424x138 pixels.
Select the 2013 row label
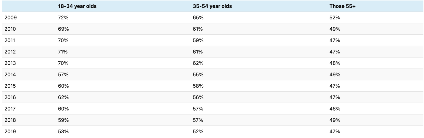(x=10, y=63)
